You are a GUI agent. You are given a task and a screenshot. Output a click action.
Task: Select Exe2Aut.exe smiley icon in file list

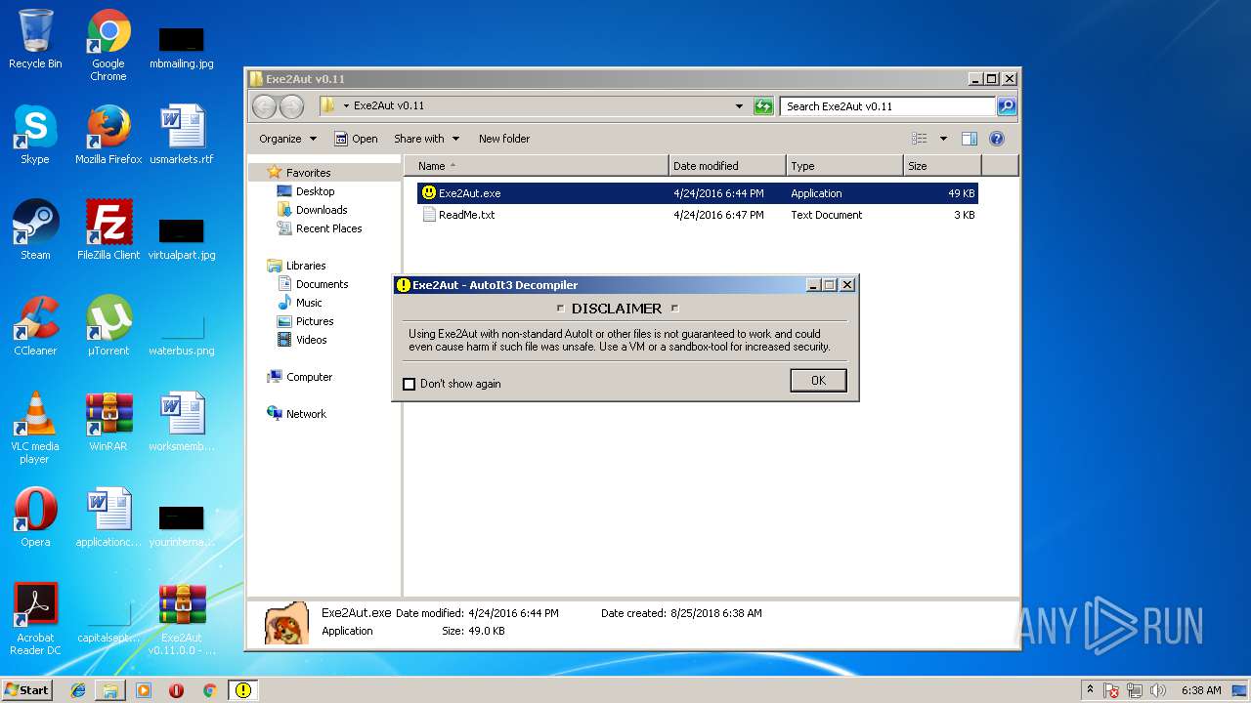click(428, 193)
